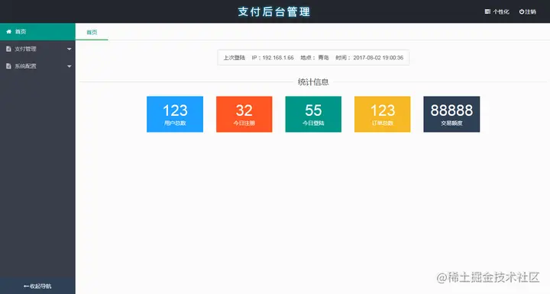Open the yellow 订单总数 stat card

coord(383,114)
